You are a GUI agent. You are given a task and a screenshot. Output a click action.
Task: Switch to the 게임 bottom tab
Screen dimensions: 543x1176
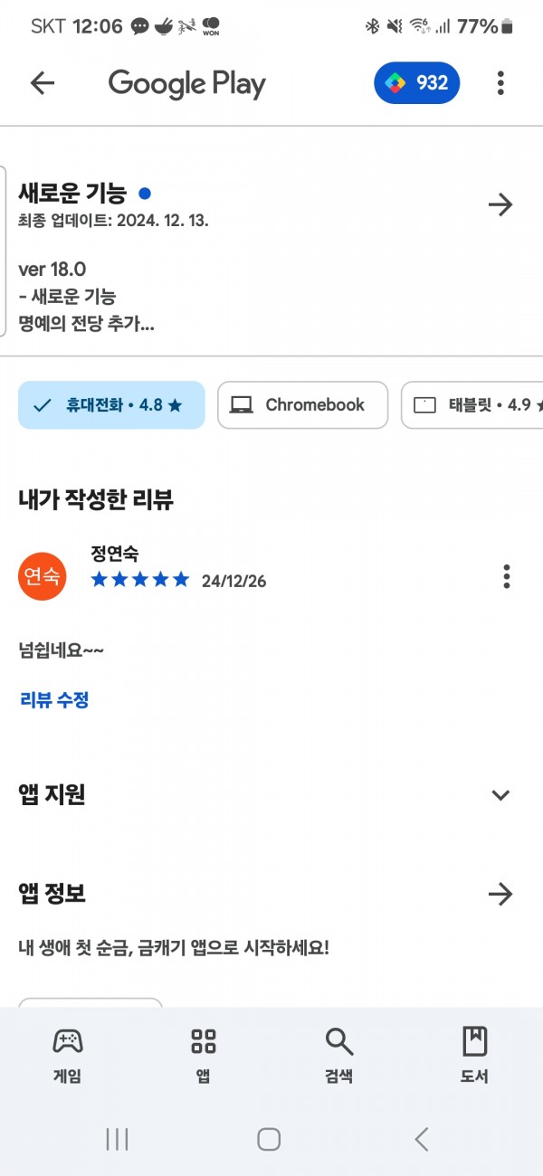pyautogui.click(x=67, y=1056)
